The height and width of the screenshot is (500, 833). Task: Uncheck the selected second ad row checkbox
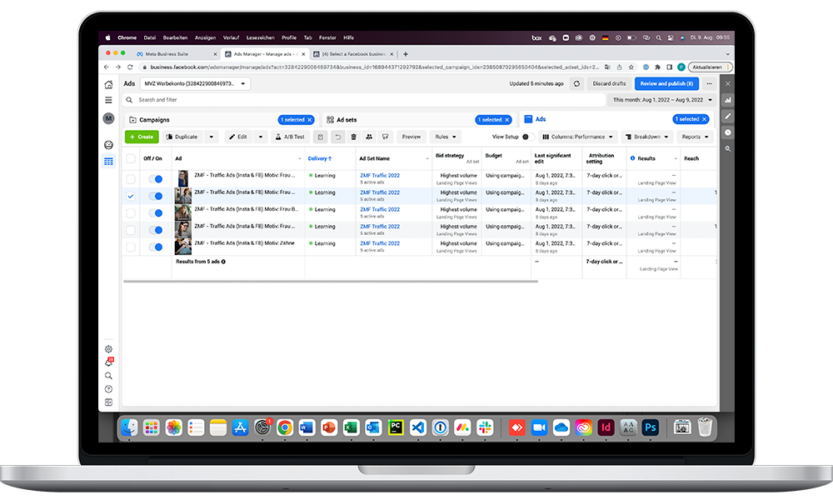pyautogui.click(x=130, y=196)
